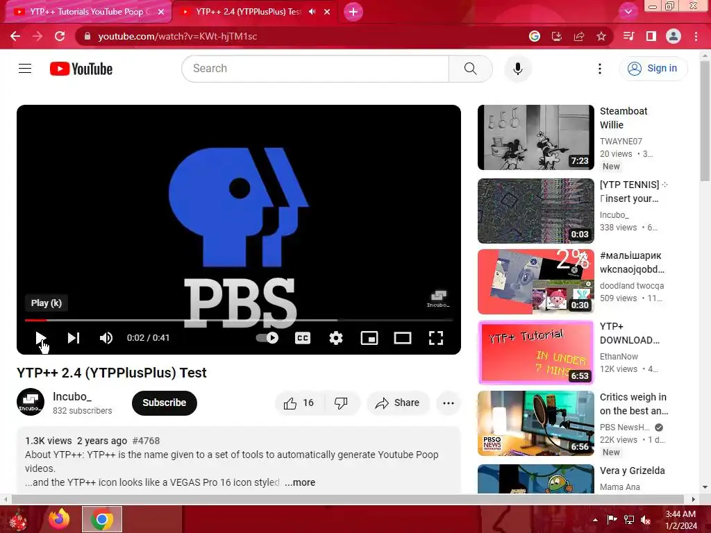Screen dimensions: 711x533
Task: Share the video
Action: (398, 403)
